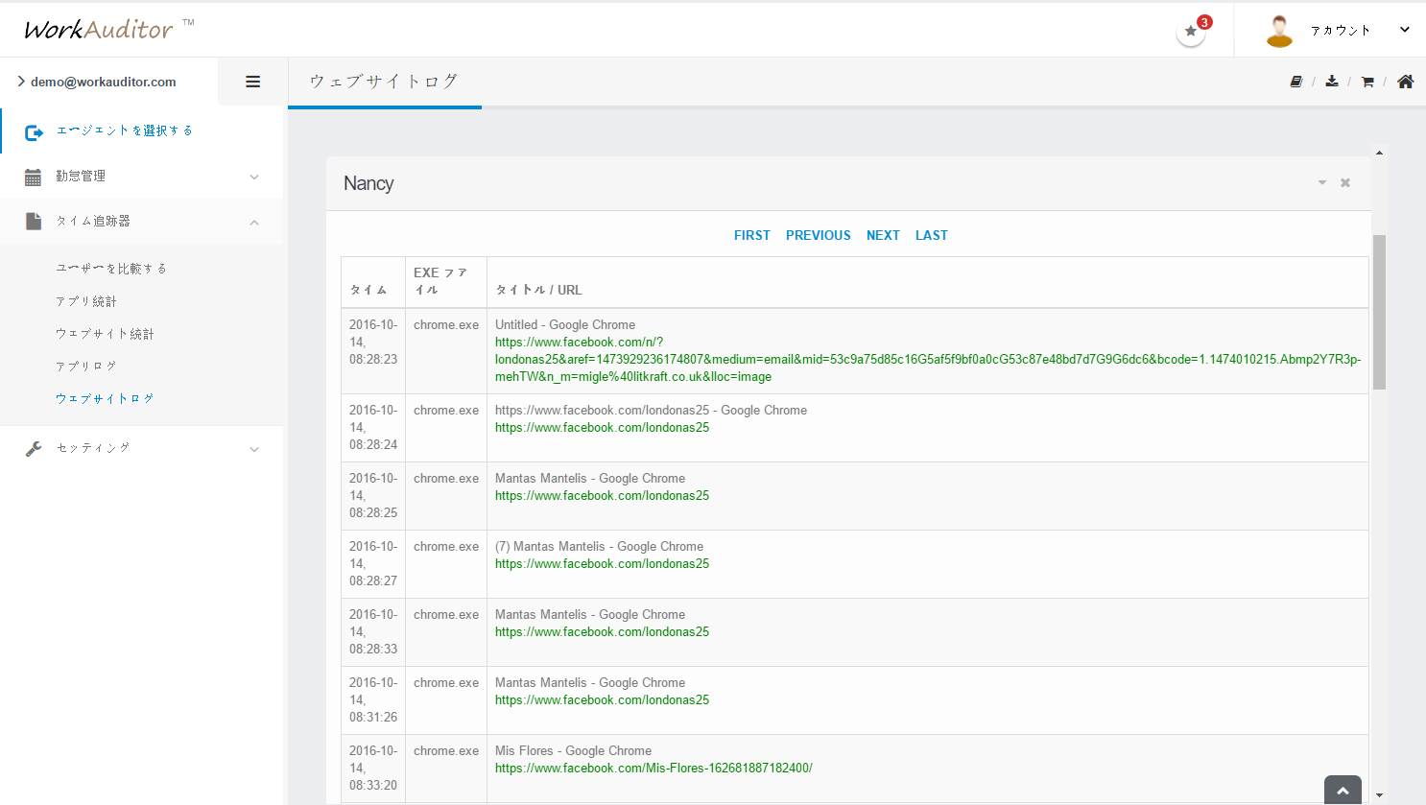Open the shopping cart icon

pos(1367,82)
